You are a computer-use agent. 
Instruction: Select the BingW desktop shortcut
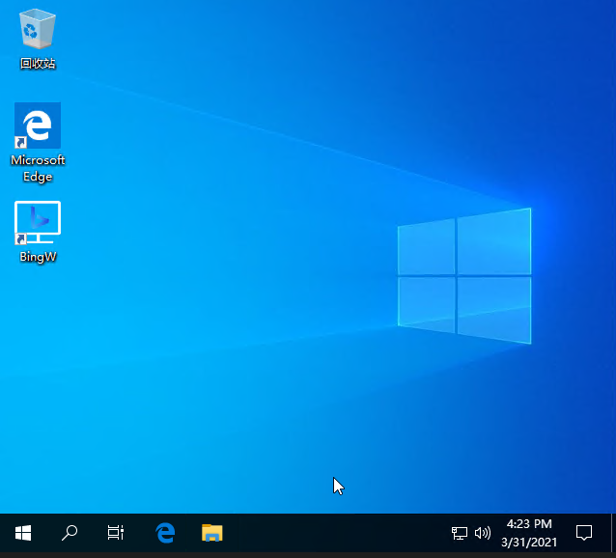click(x=38, y=232)
